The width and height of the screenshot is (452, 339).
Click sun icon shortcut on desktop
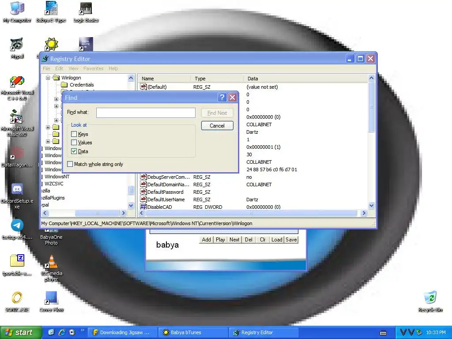pos(51,45)
